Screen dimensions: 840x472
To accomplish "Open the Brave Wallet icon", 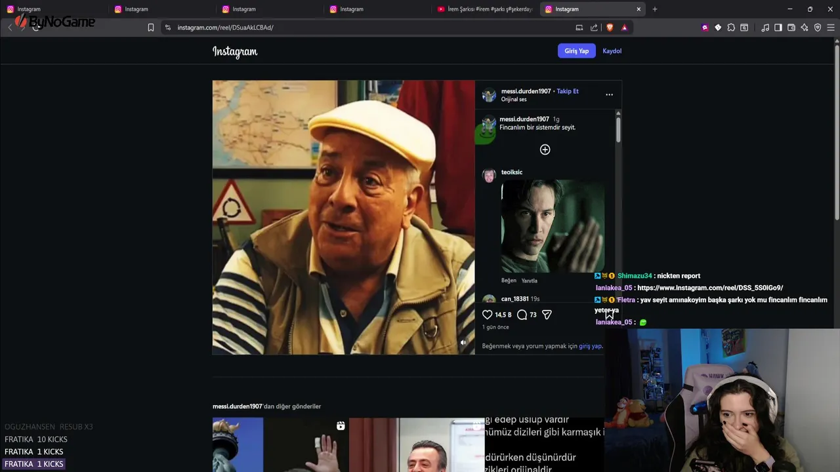I will point(791,28).
